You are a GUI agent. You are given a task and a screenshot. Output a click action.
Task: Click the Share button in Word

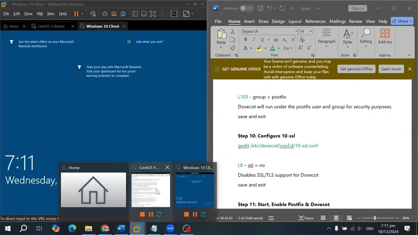pos(402,21)
